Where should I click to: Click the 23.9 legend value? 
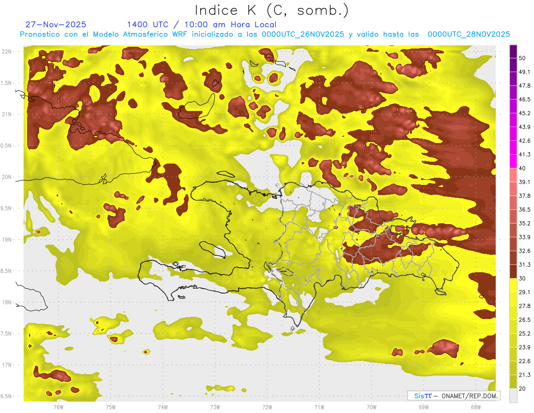(525, 348)
